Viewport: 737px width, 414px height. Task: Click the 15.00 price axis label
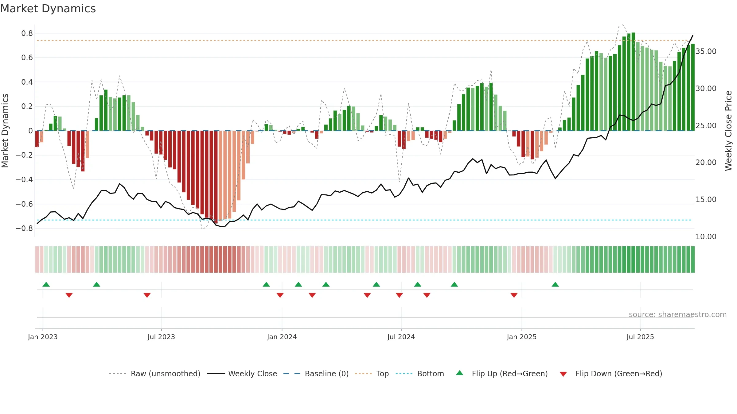(706, 199)
